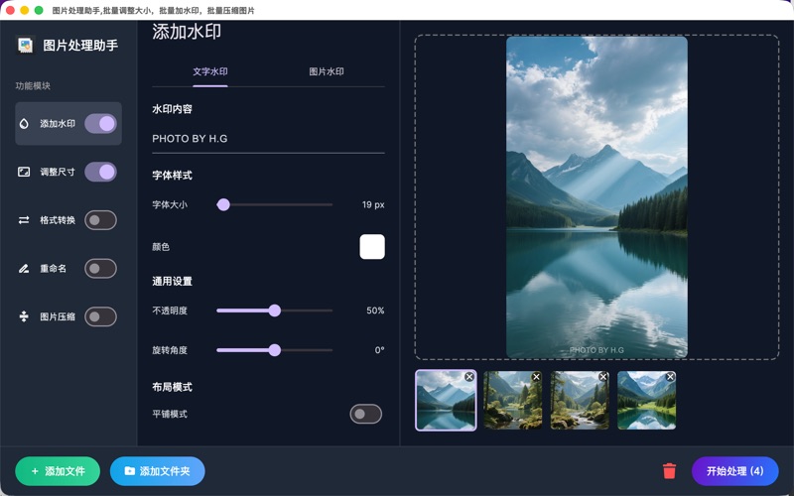Turn off the 添加水印 switch
Viewport: 794px width, 496px height.
101,123
